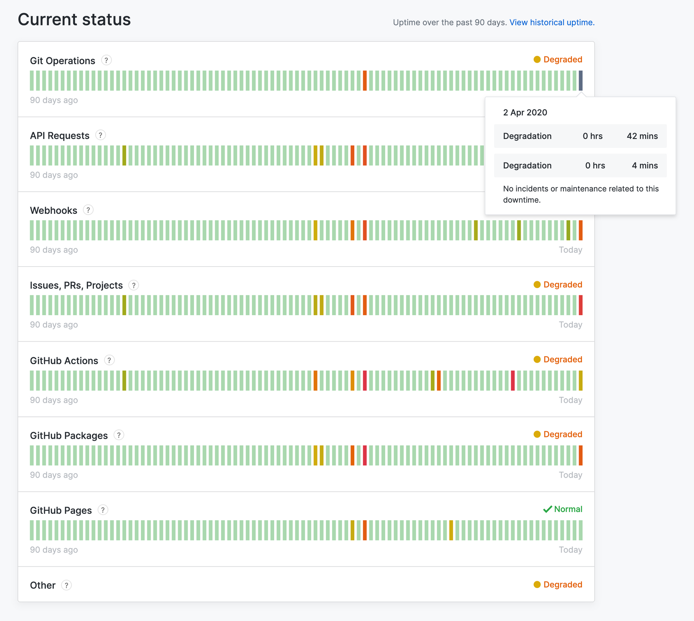The image size is (694, 621).
Task: Click the Today label under Webhooks timeline
Action: 570,250
